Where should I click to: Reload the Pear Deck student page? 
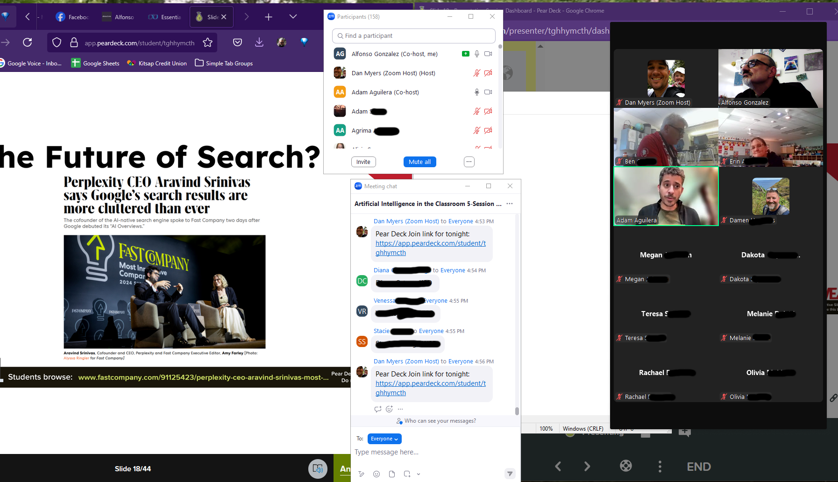[x=28, y=43]
